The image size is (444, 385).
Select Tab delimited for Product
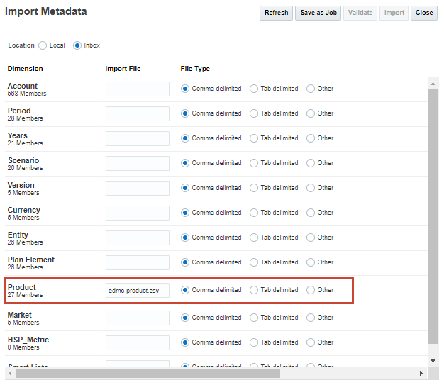point(254,290)
